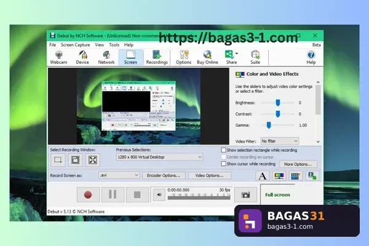Click the Video Options... button
369x246 pixels.
tap(210, 176)
